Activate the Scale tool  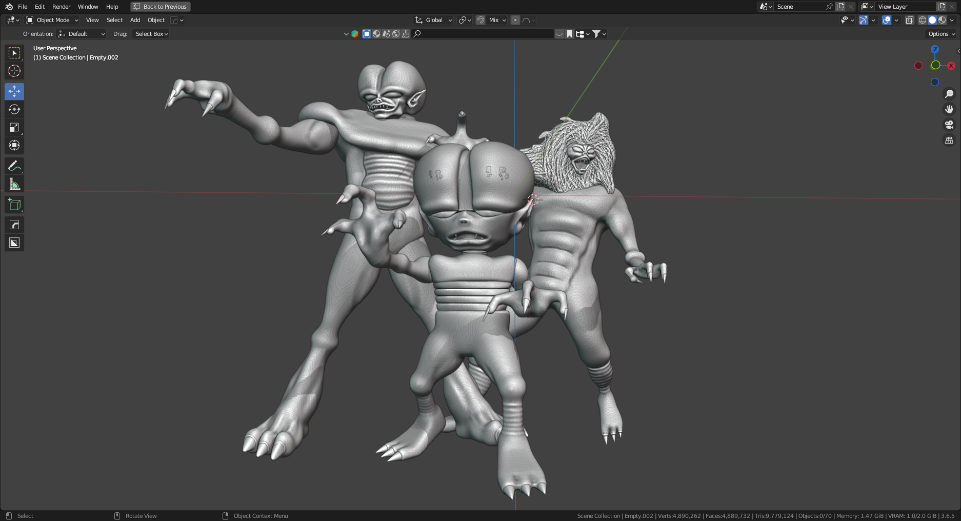click(x=14, y=127)
